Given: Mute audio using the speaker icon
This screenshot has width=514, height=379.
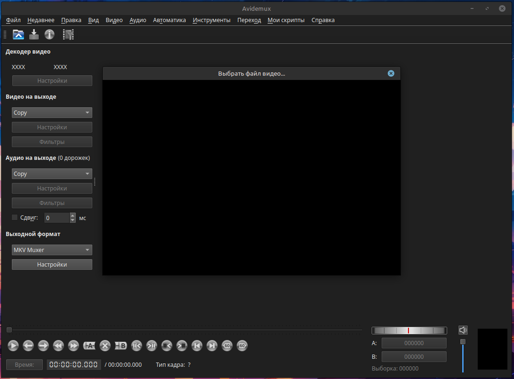Looking at the screenshot, I should point(463,330).
